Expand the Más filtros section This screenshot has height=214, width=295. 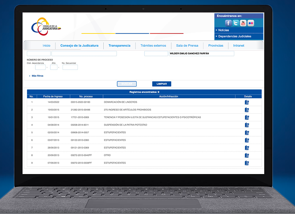point(37,76)
